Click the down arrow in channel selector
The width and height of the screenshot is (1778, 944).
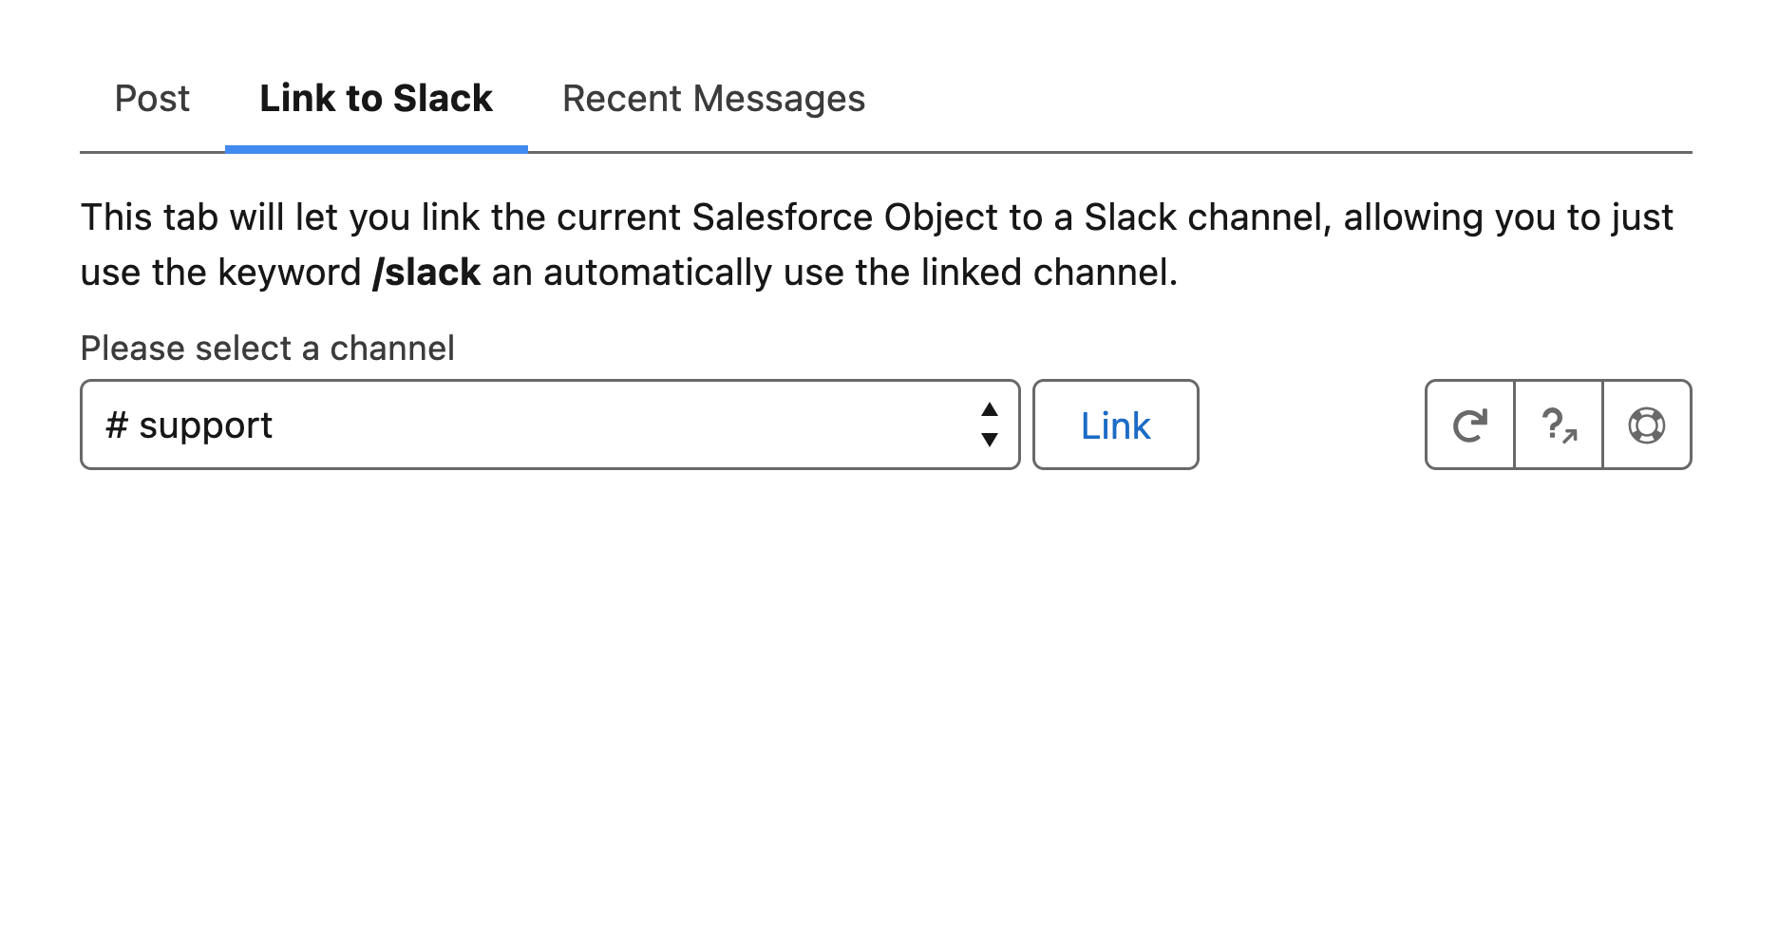(990, 440)
